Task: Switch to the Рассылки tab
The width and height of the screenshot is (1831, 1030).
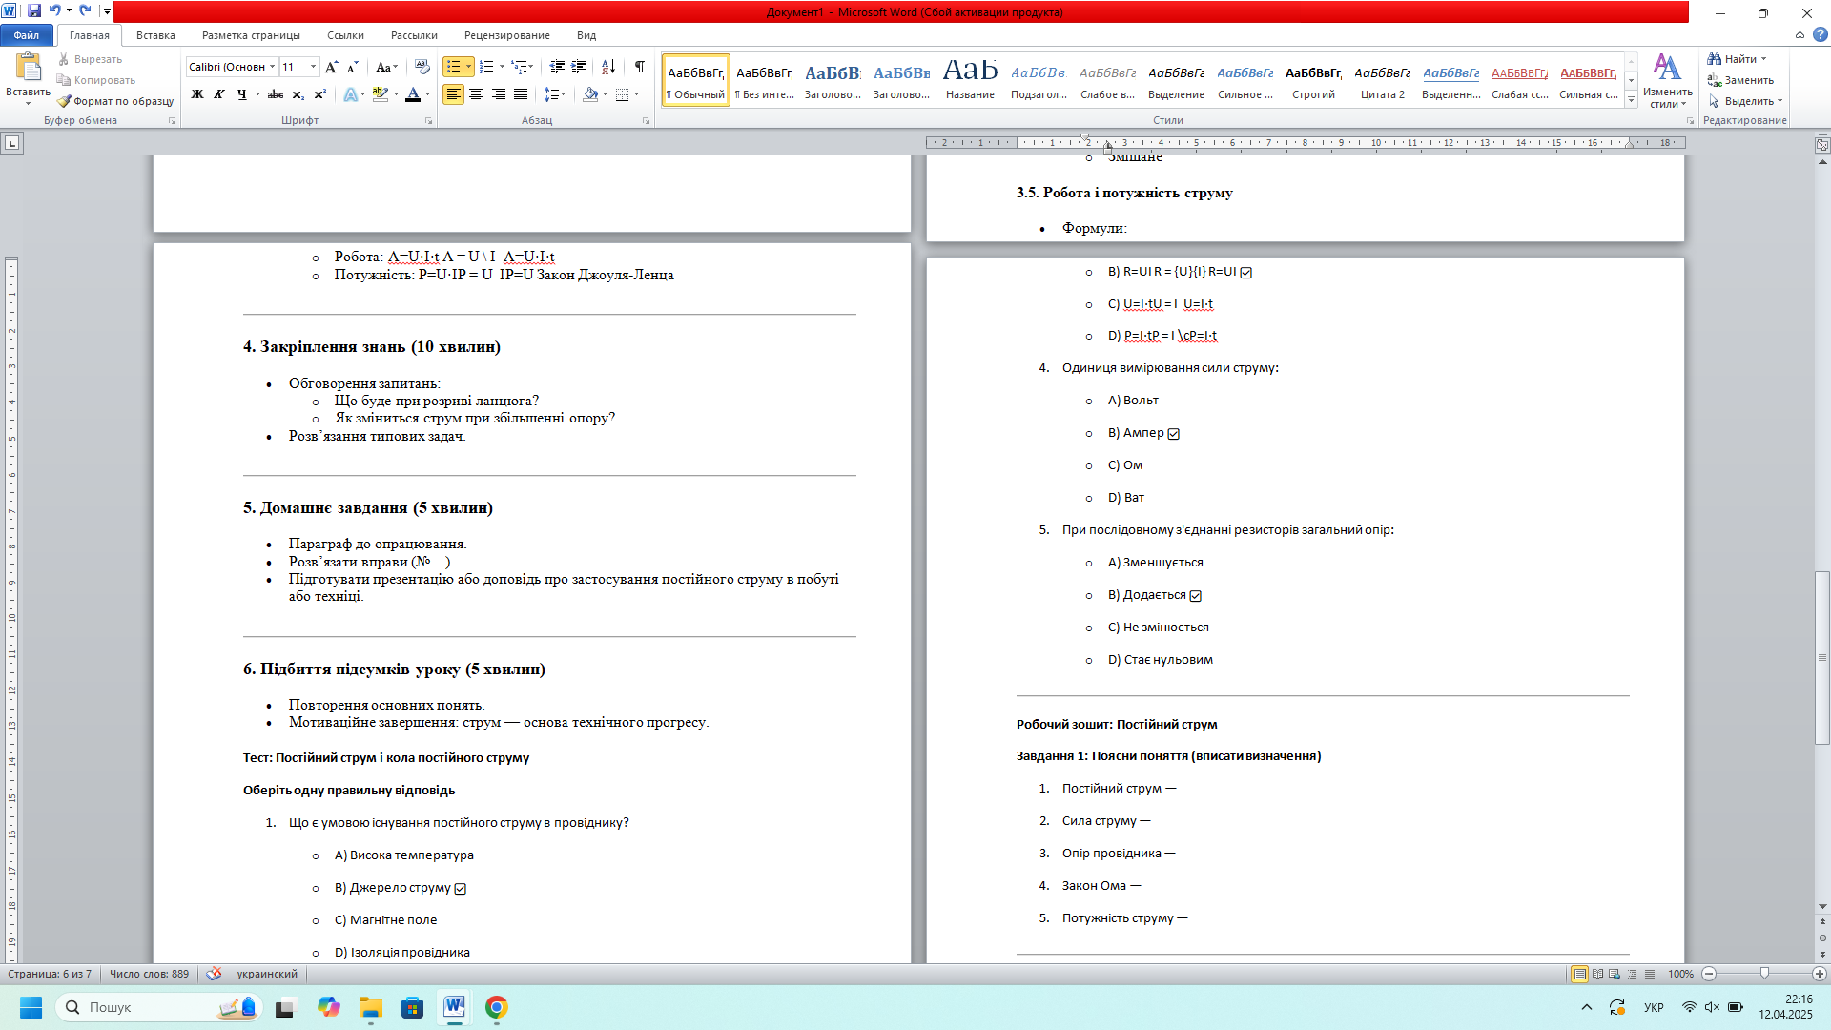Action: point(414,35)
